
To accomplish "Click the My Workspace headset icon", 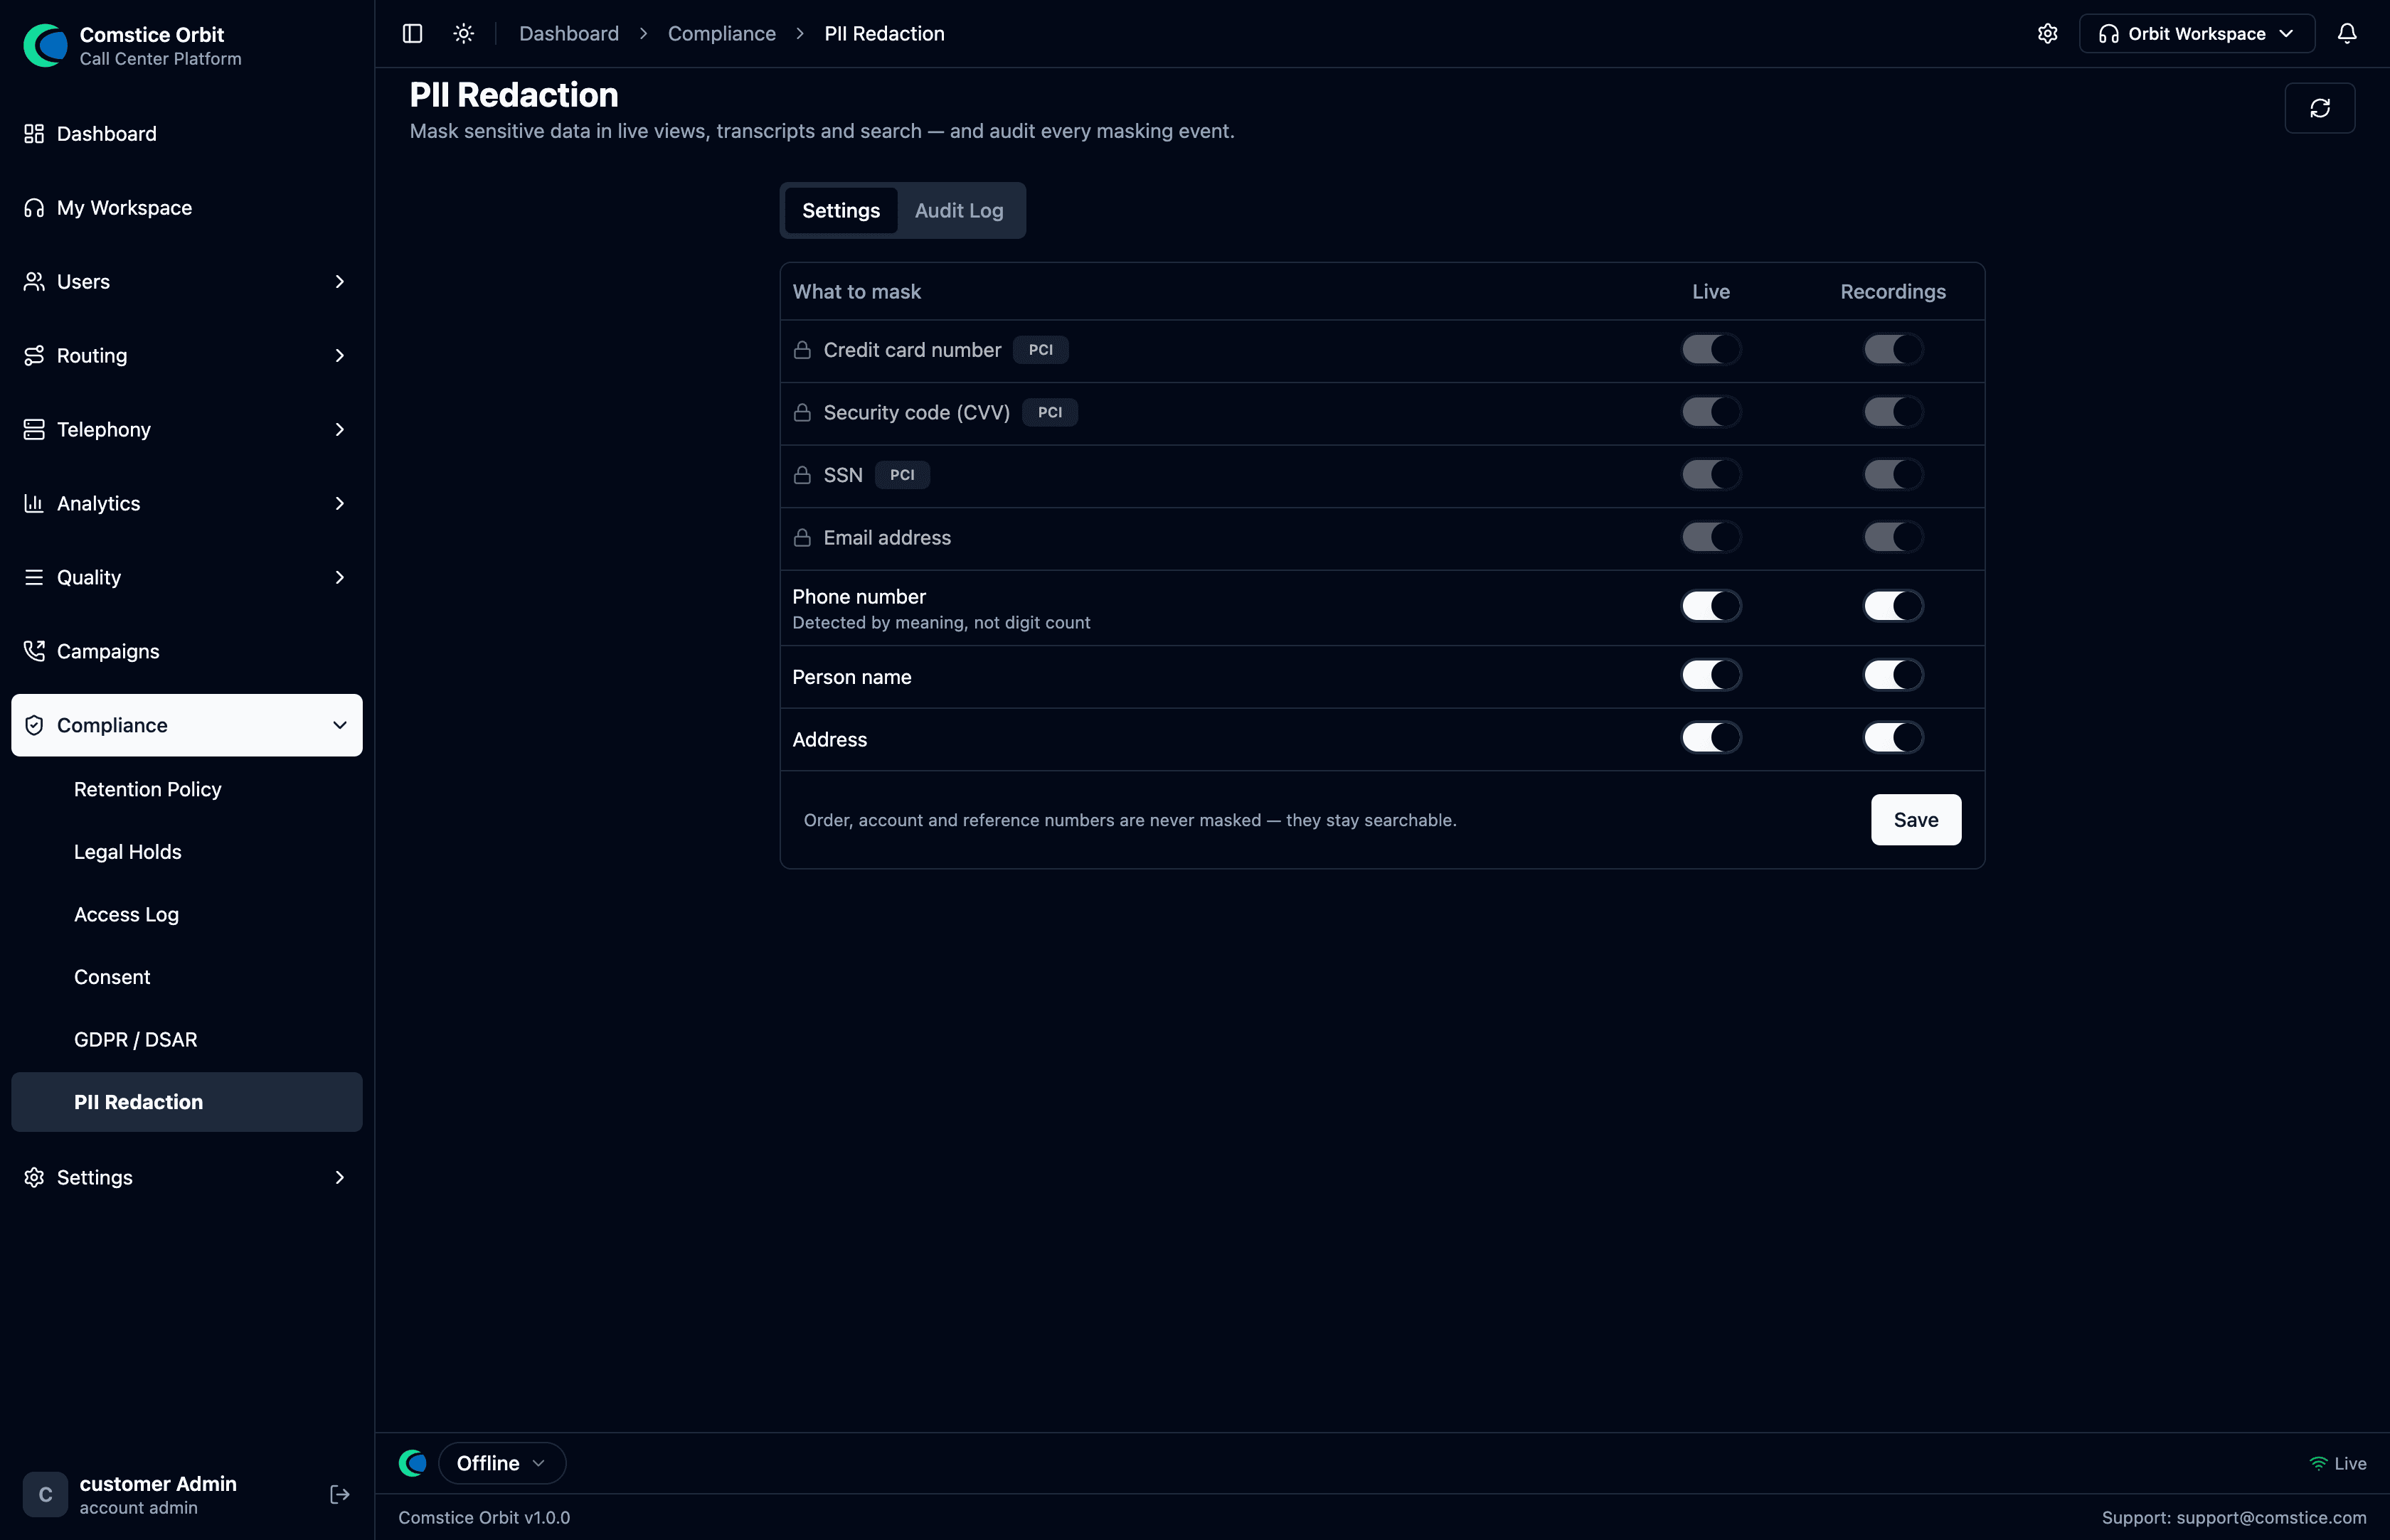I will point(34,208).
